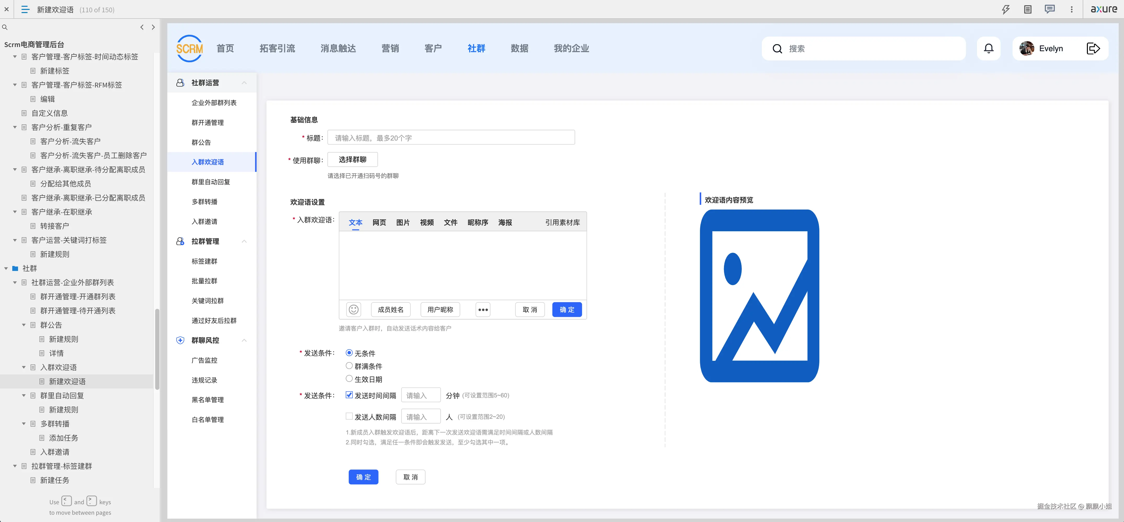Go to next page with the right arrow
This screenshot has width=1124, height=522.
(x=153, y=27)
